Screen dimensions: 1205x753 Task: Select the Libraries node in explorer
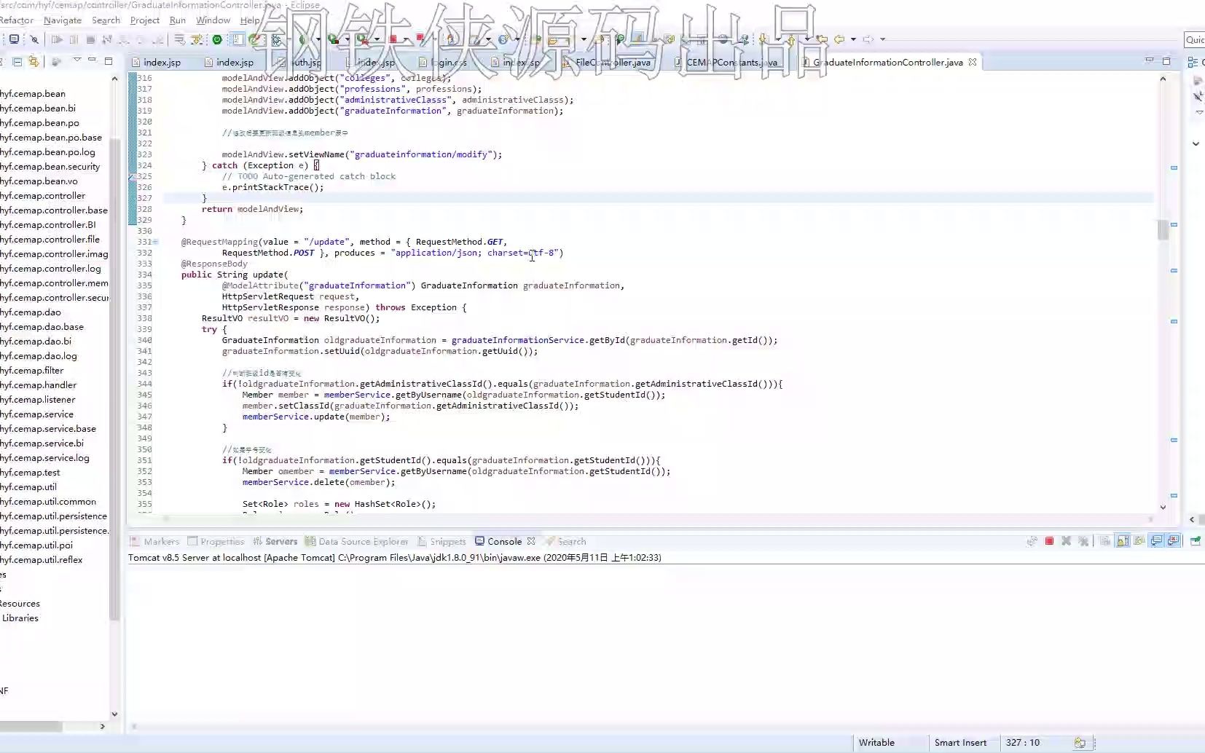point(20,618)
